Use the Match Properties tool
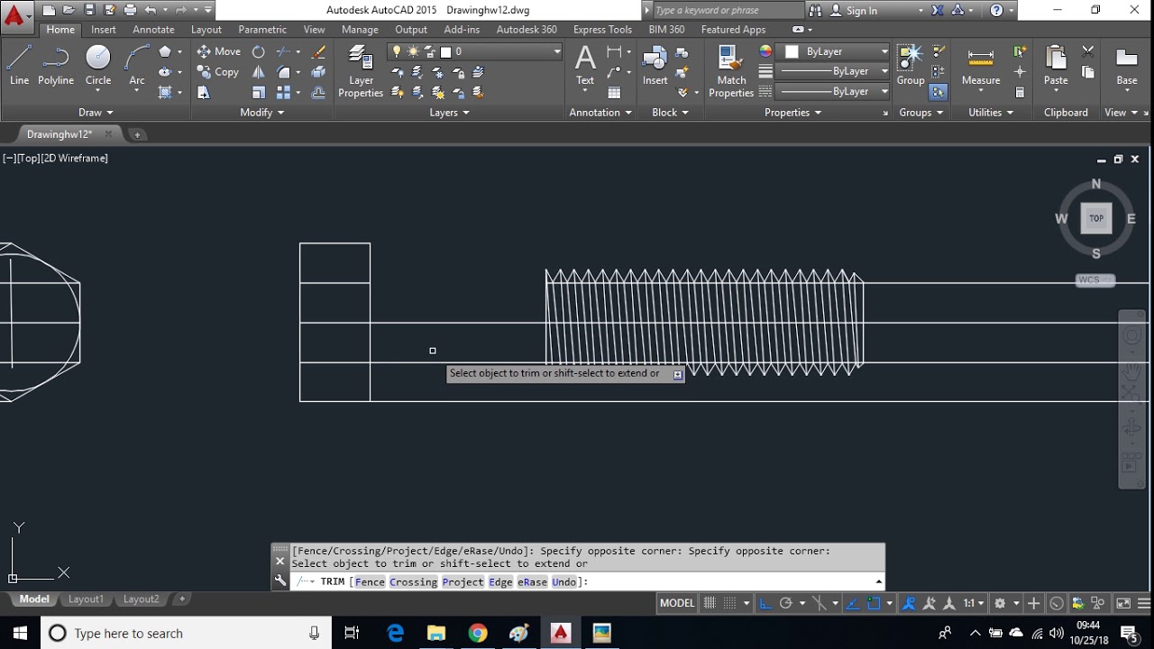 (731, 70)
